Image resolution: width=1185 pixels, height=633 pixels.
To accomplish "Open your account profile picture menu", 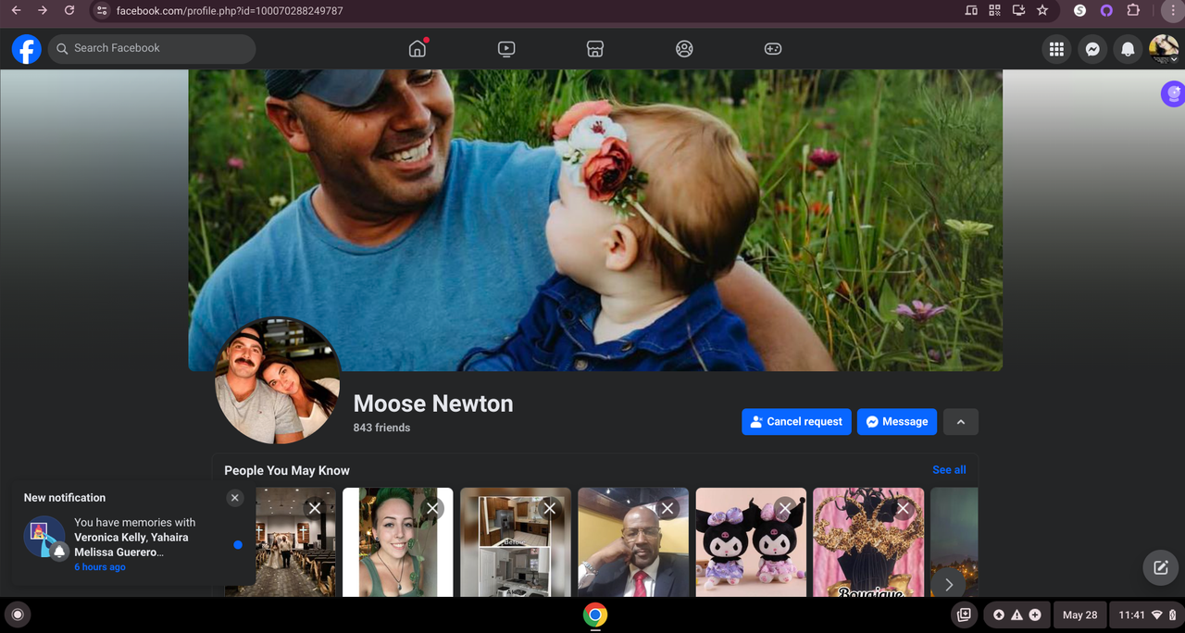I will click(x=1164, y=49).
